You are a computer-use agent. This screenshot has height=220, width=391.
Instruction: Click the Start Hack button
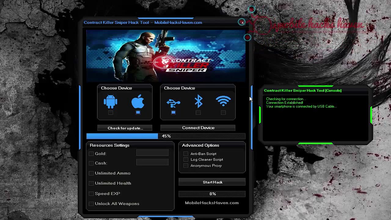[x=212, y=182]
